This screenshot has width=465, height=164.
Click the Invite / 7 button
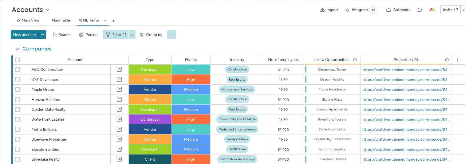(x=451, y=10)
